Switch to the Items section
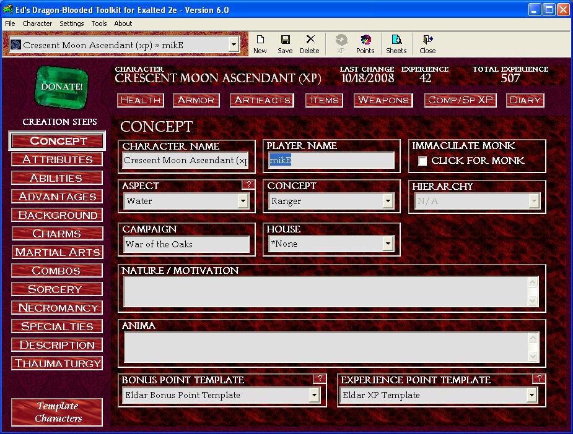 click(x=324, y=100)
